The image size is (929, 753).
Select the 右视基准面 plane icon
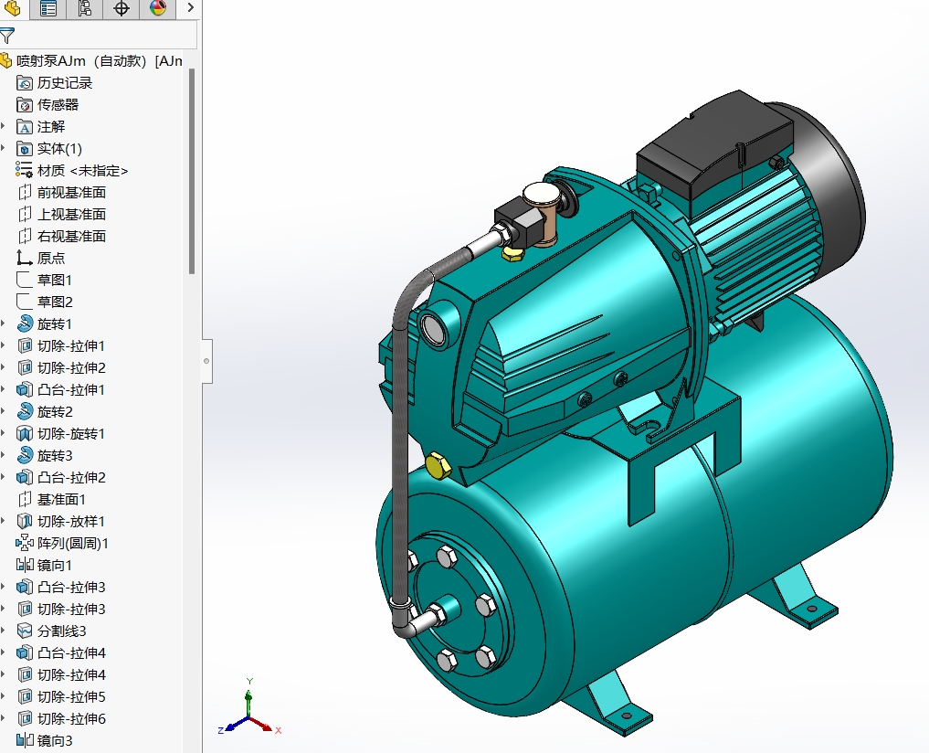(25, 236)
